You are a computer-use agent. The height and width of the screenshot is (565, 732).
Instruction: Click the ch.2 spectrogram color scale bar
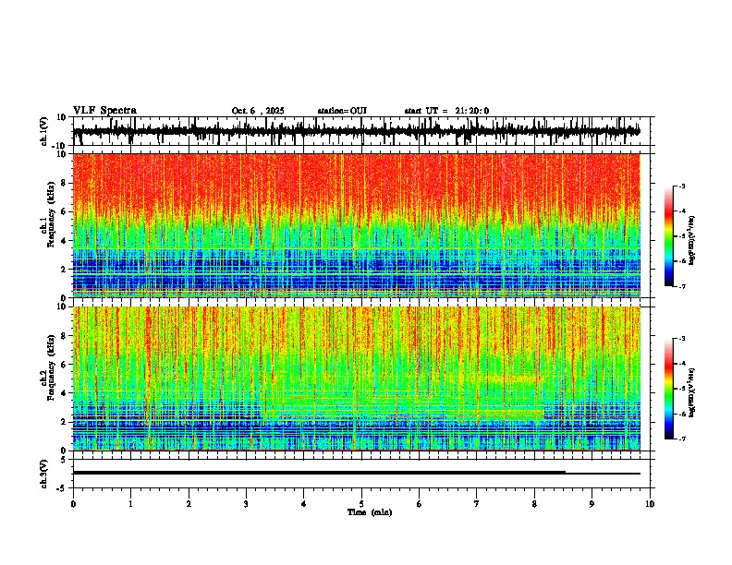point(669,389)
